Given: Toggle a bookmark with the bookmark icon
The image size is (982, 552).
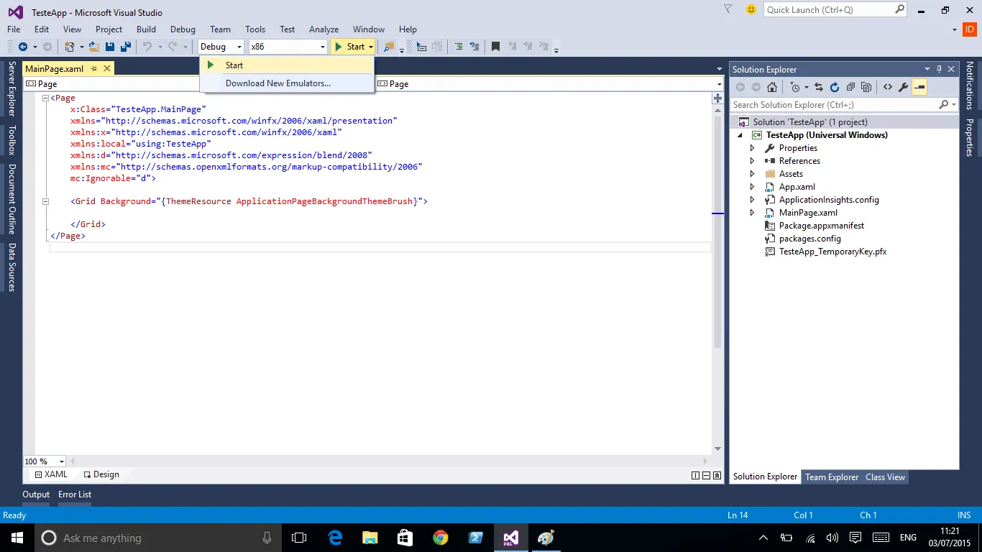Looking at the screenshot, I should click(495, 47).
